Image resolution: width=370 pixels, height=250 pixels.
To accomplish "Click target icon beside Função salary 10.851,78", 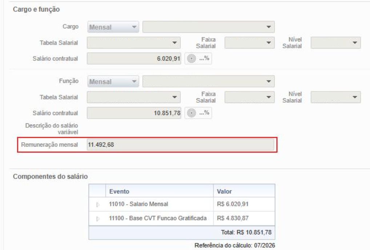I will tap(192, 113).
